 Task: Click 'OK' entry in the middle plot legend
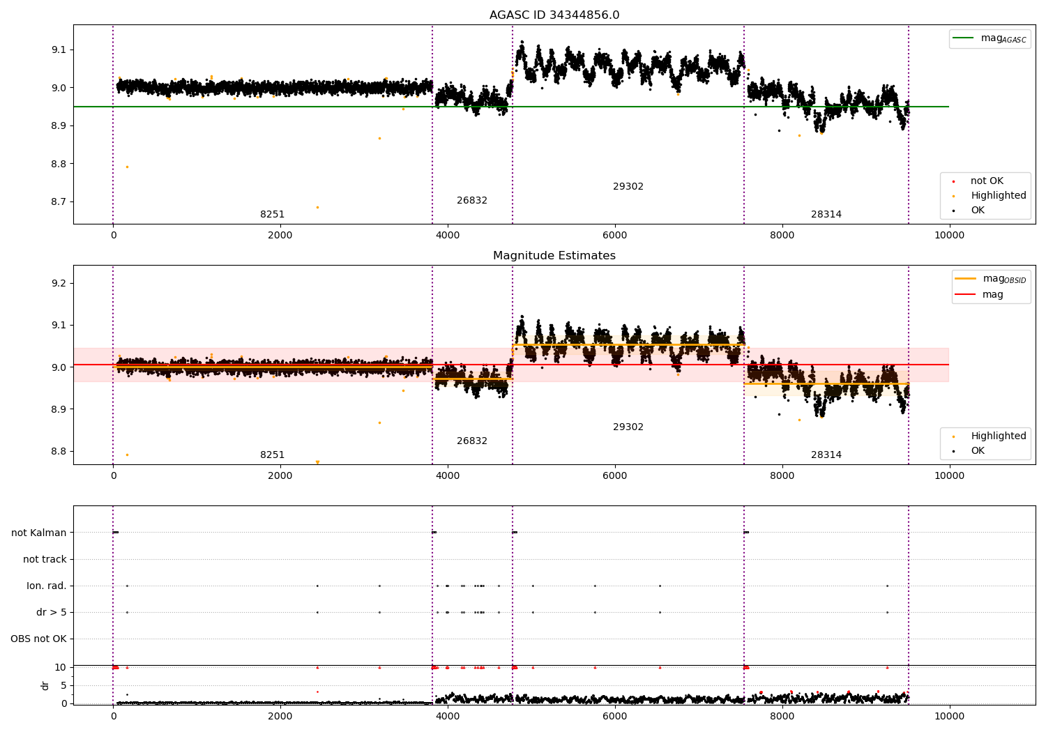[978, 451]
